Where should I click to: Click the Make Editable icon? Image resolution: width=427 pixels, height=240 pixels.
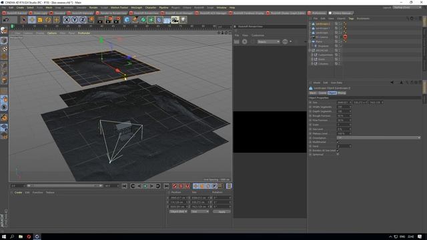[4, 30]
